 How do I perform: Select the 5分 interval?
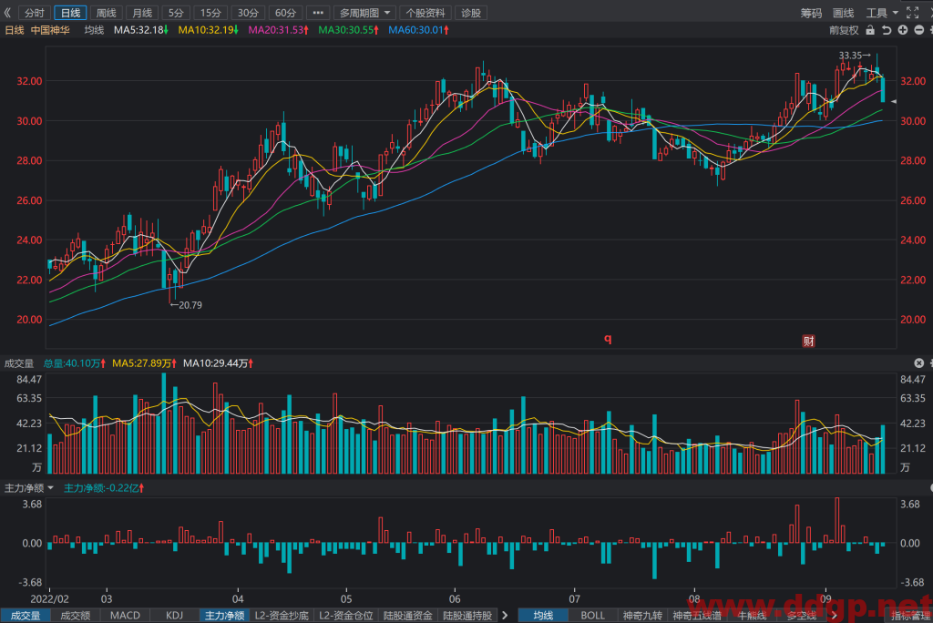tap(176, 13)
